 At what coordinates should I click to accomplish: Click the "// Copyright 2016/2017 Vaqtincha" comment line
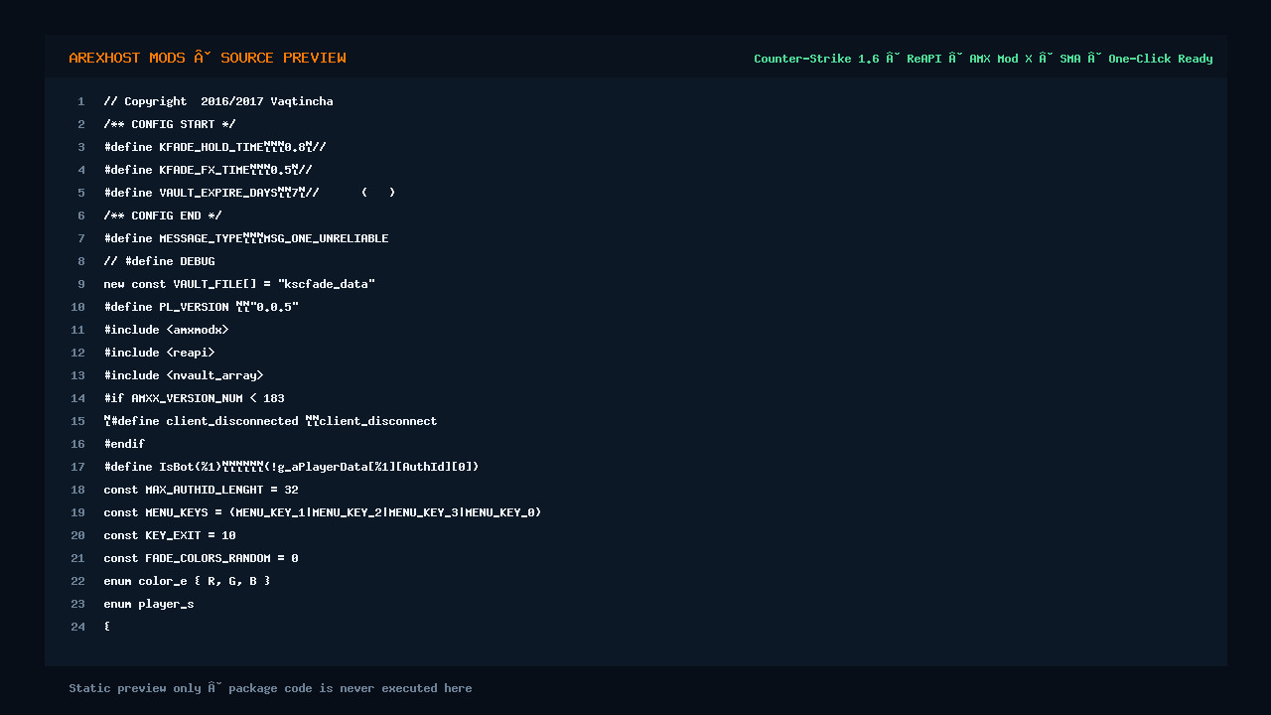coord(218,101)
